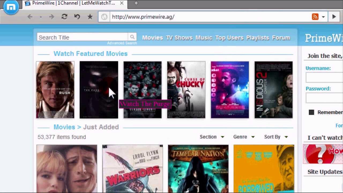This screenshot has height=193, width=343.
Task: Open the pink neon featured movie poster
Action: click(x=230, y=90)
